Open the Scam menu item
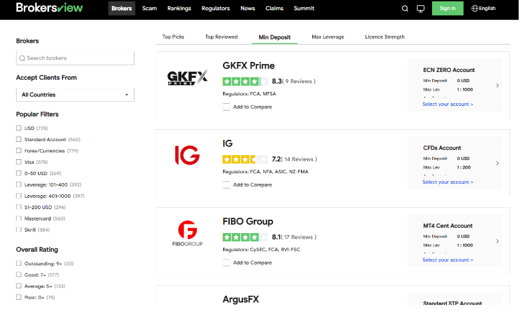The image size is (520, 319). (149, 8)
